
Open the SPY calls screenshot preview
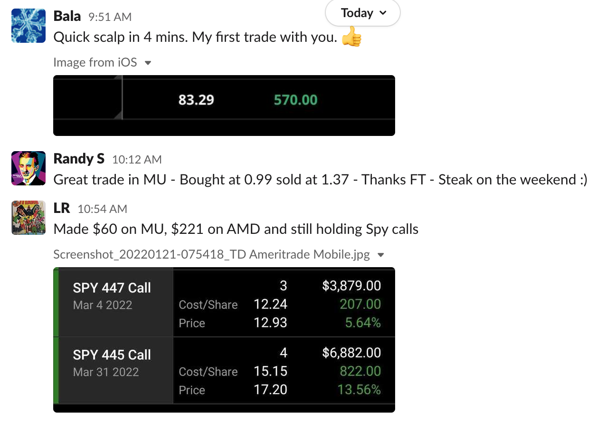click(224, 339)
